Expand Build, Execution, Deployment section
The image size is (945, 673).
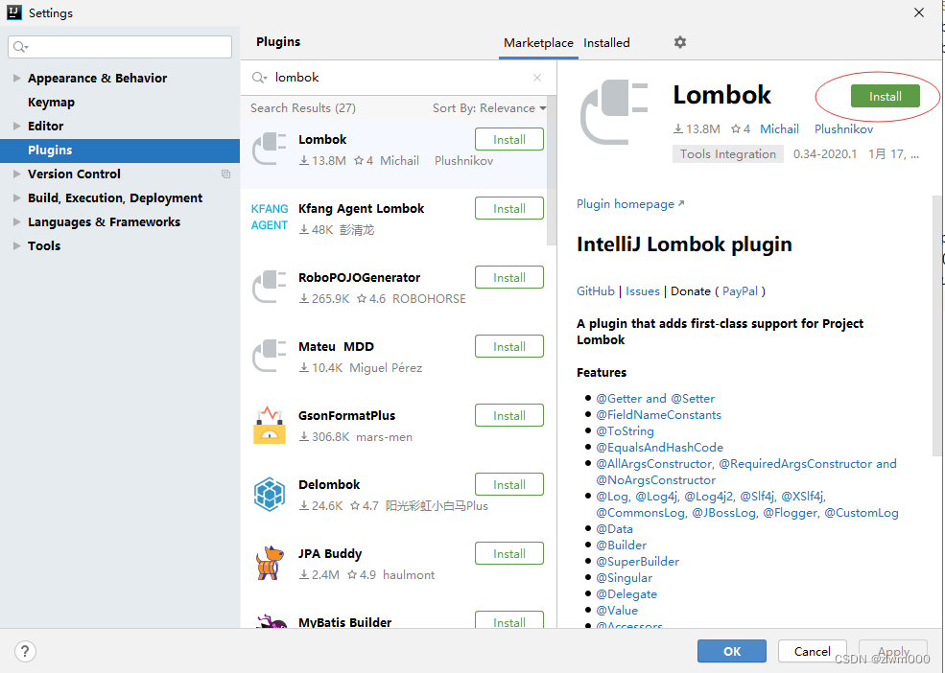17,197
